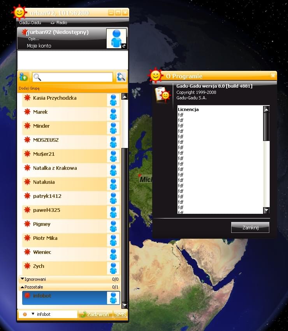The height and width of the screenshot is (331, 288).
Task: Click urban92's blue avatar picture
Action: pos(116,39)
